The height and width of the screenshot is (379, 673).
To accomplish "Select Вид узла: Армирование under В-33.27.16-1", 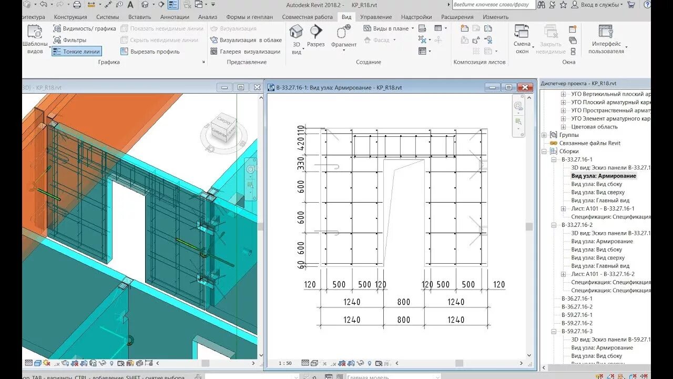I will [604, 176].
